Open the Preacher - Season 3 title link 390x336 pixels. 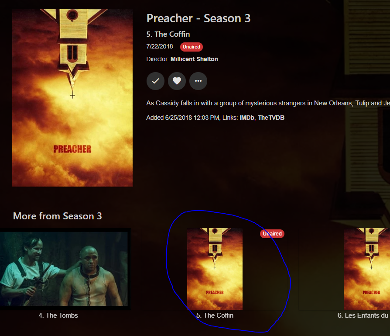(198, 18)
